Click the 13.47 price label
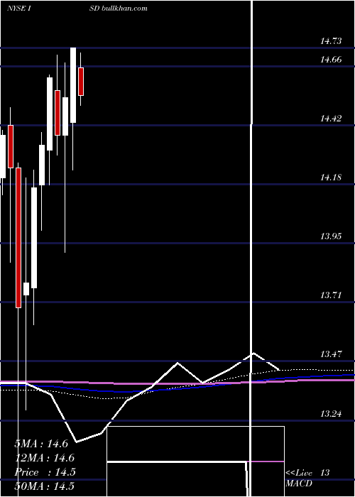Image resolution: width=355 pixels, height=497 pixels. tap(331, 354)
